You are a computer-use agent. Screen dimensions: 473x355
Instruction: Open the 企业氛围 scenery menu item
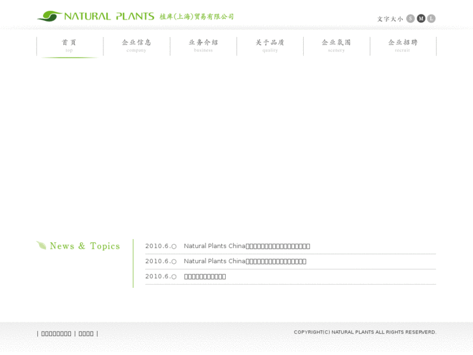(336, 46)
